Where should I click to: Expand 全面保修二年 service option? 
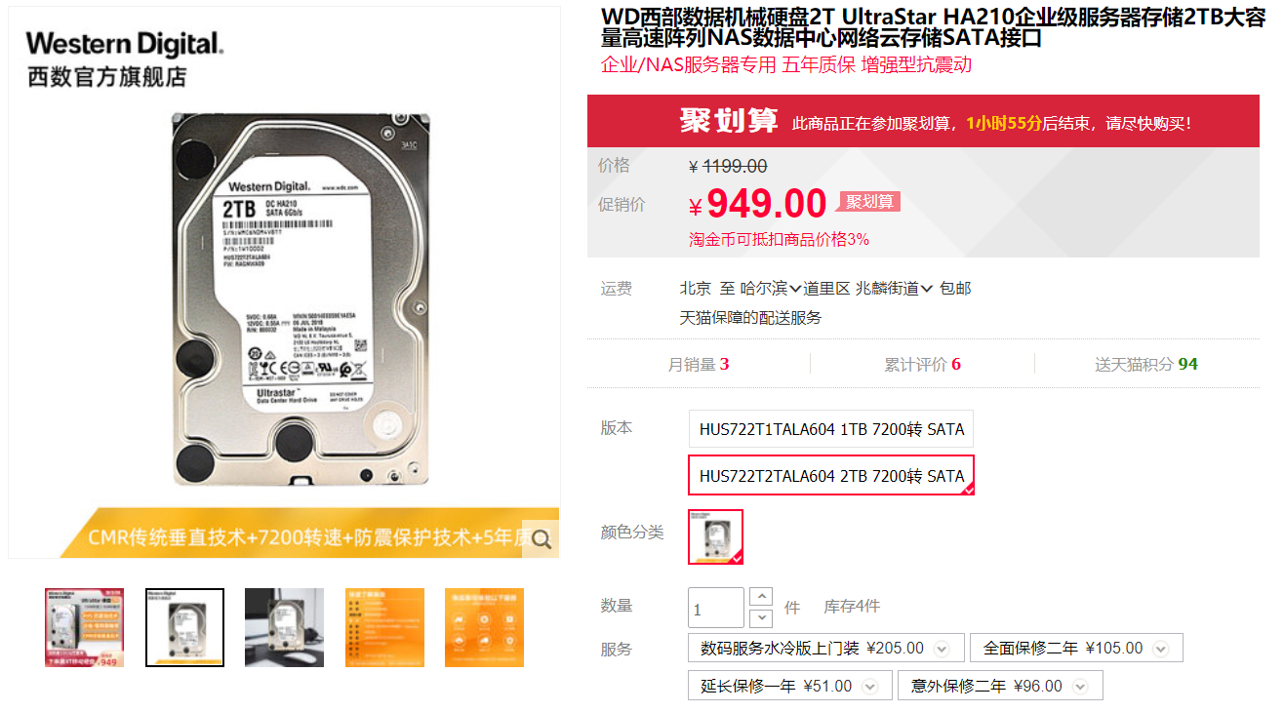coord(1161,649)
